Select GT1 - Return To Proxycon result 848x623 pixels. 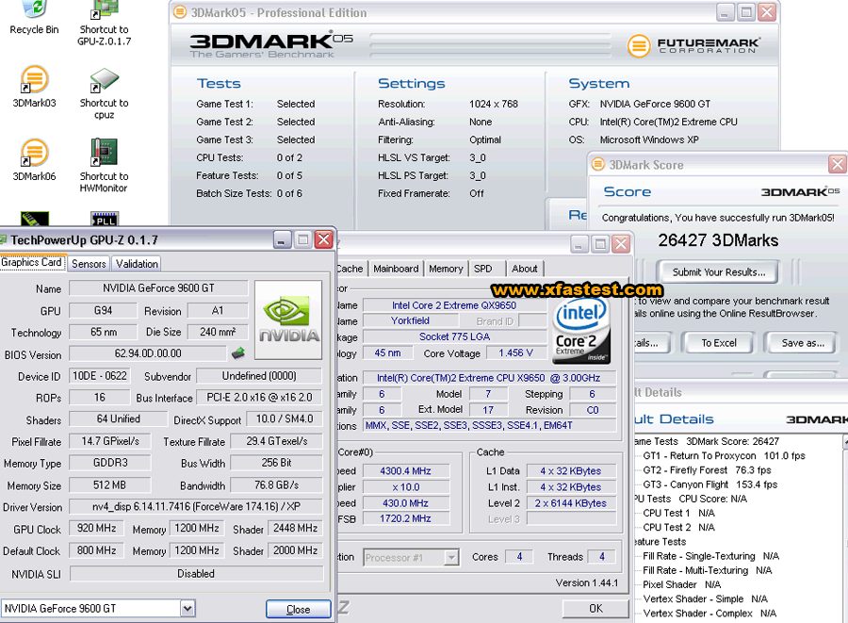pos(724,456)
